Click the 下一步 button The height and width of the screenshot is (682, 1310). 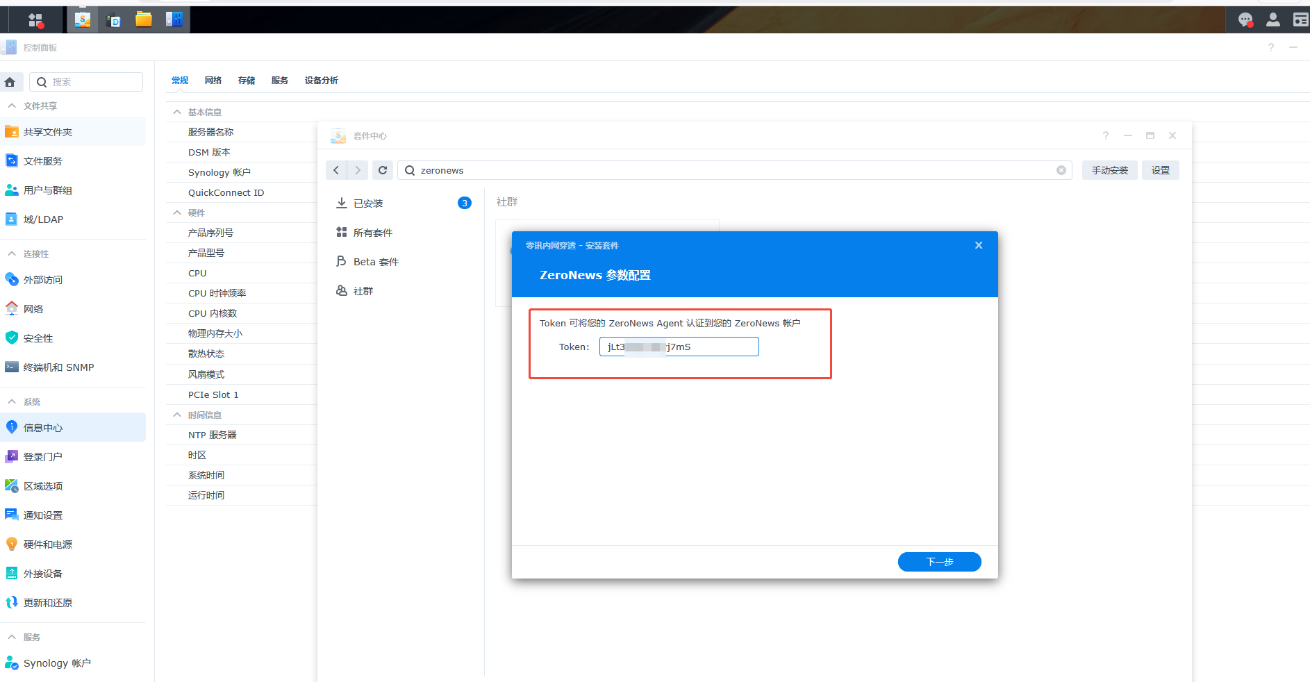point(939,562)
